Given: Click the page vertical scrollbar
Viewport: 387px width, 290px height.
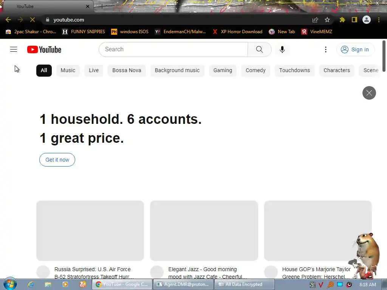Looking at the screenshot, I should tap(384, 56).
